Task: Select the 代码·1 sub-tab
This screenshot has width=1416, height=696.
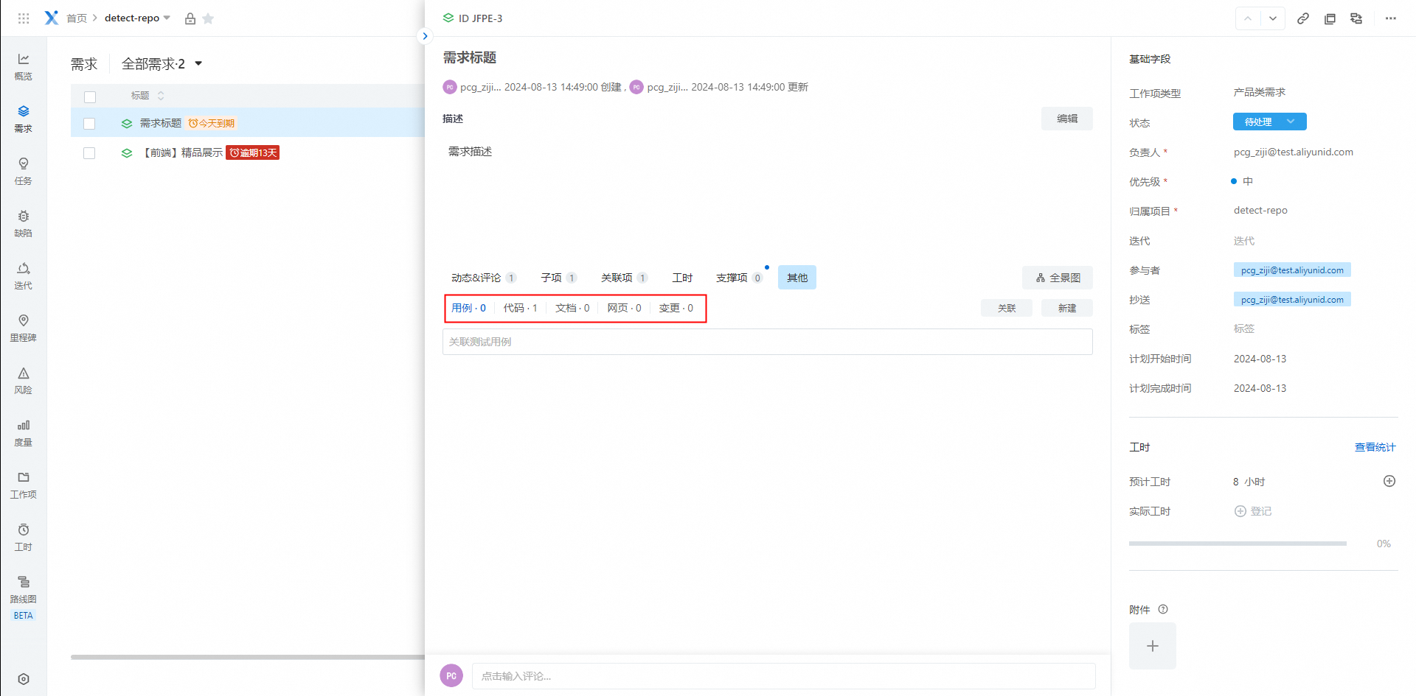Action: [x=521, y=308]
